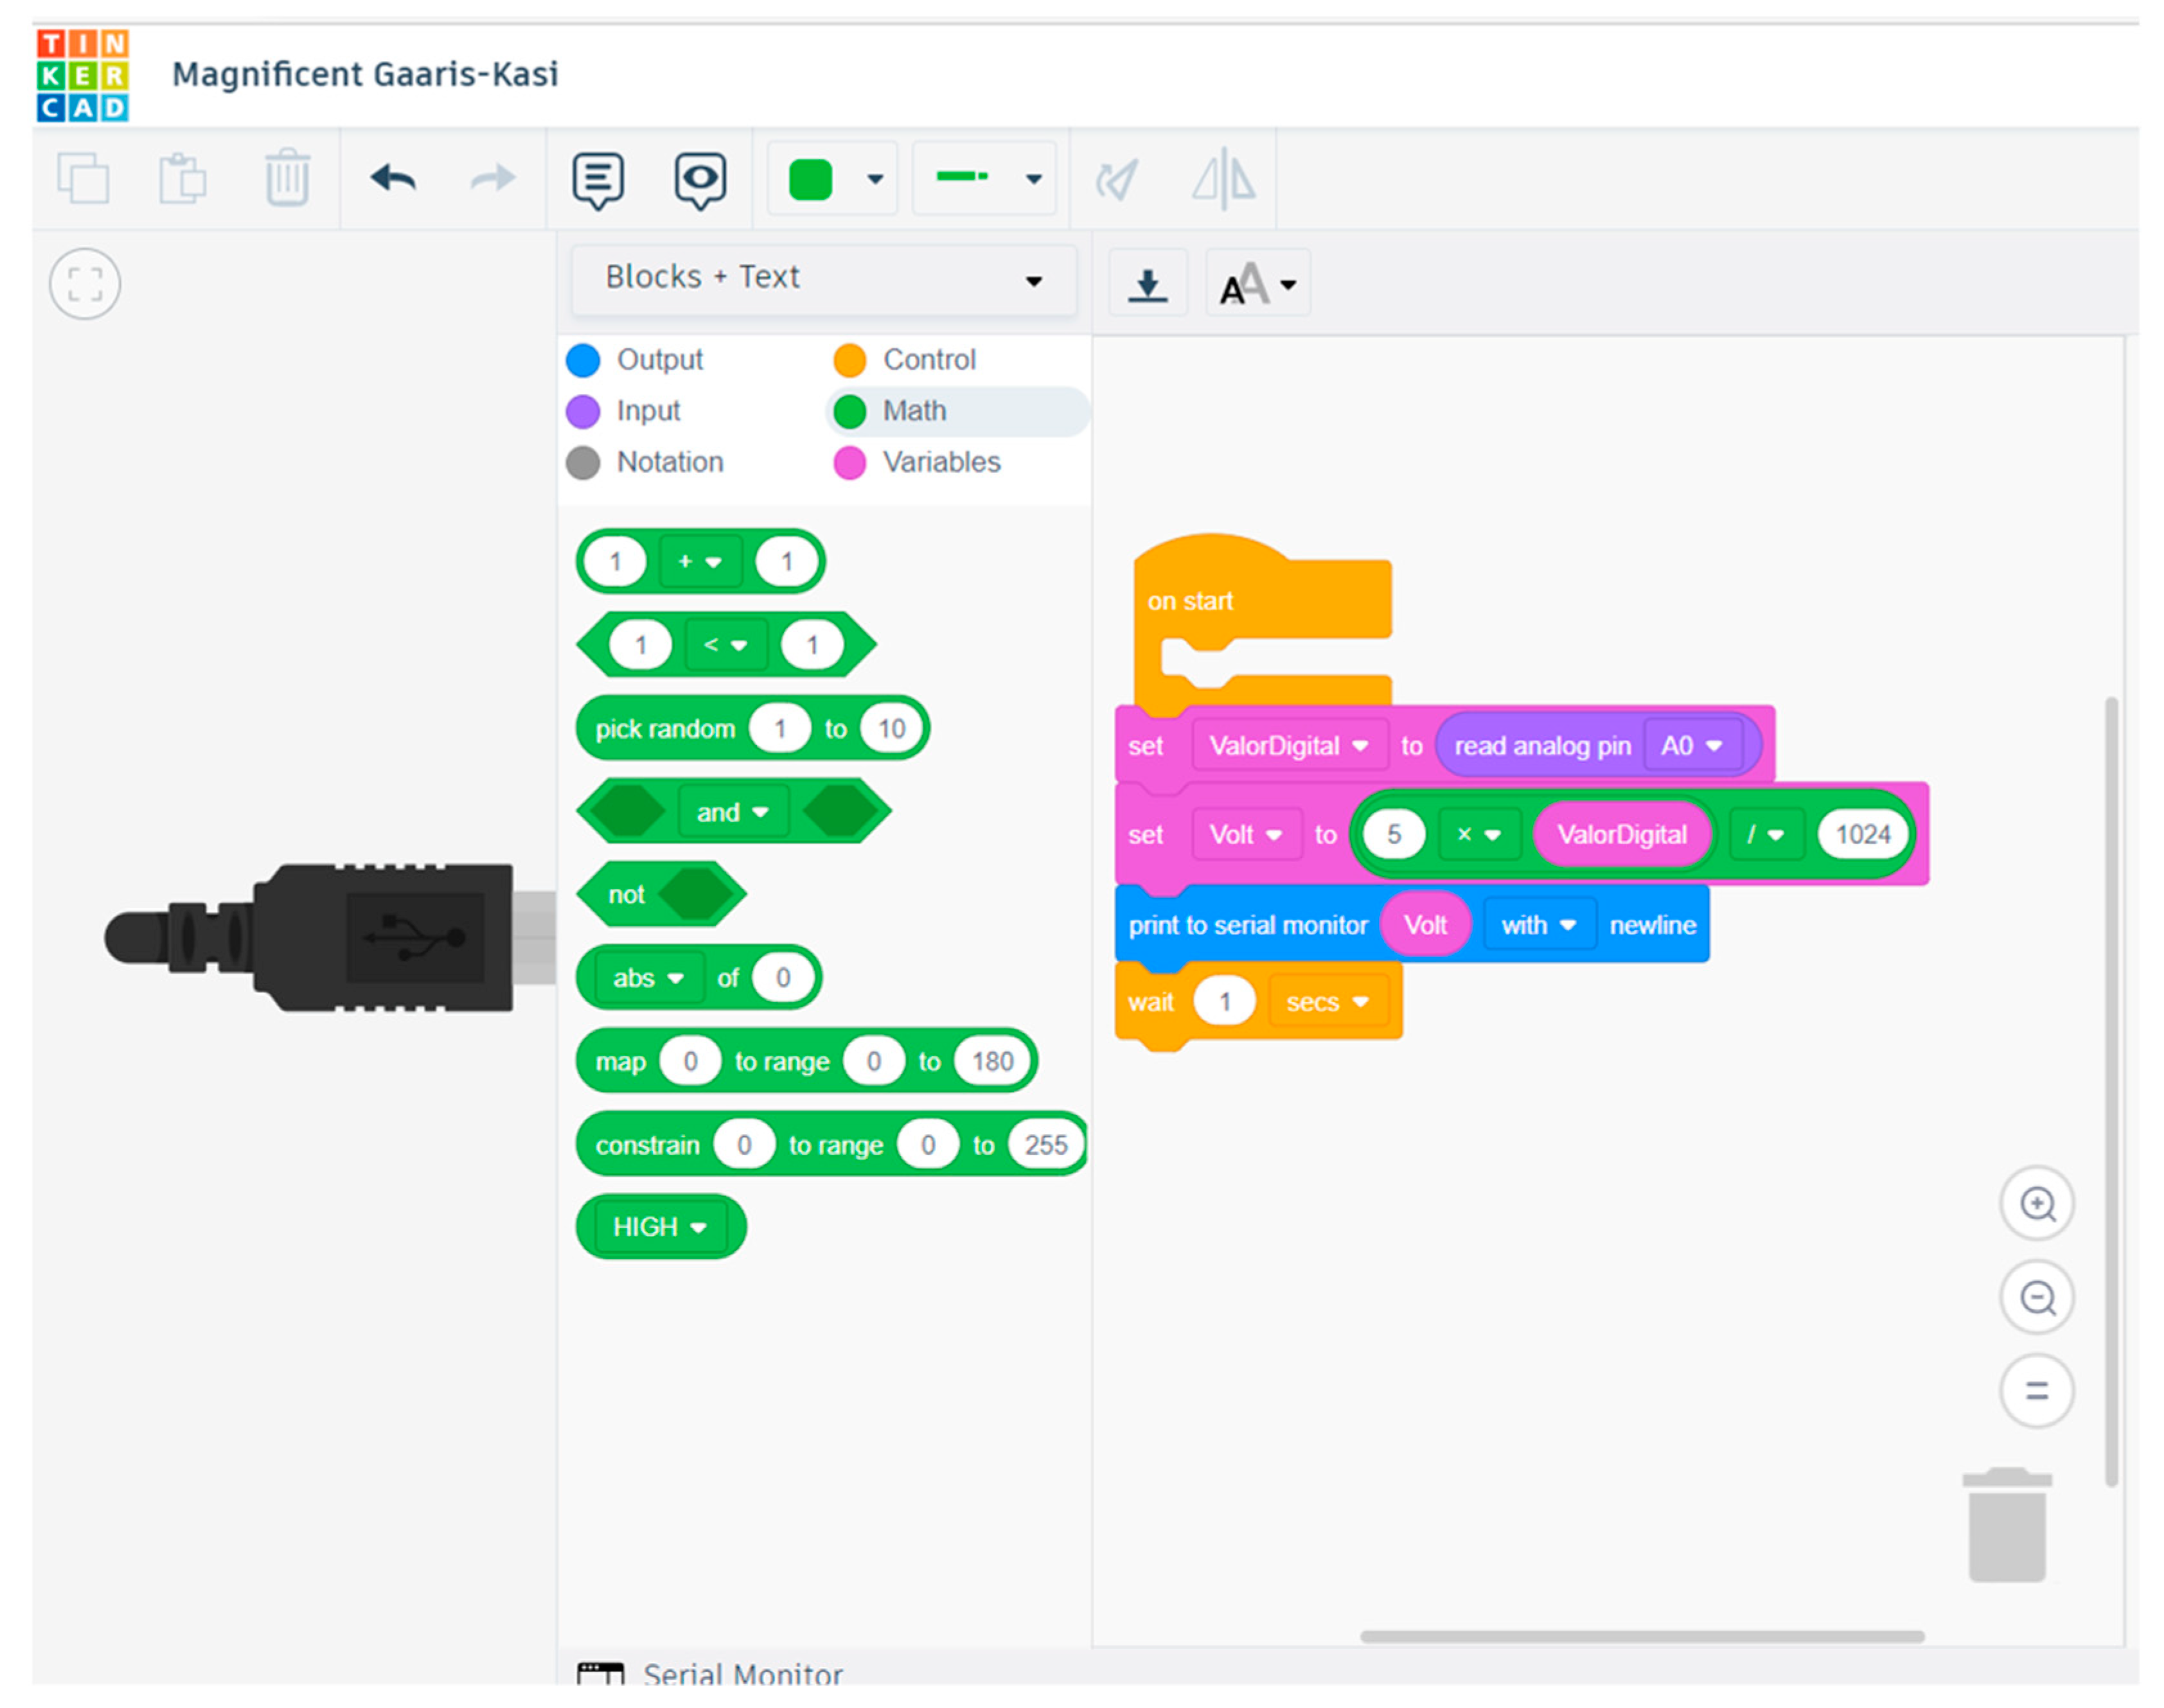This screenshot has height=1708, width=2164.
Task: Click the 1024 value input field
Action: click(1862, 835)
